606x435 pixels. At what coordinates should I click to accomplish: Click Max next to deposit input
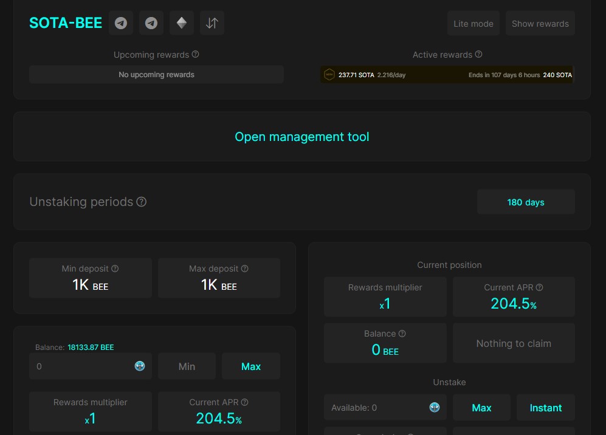point(251,366)
